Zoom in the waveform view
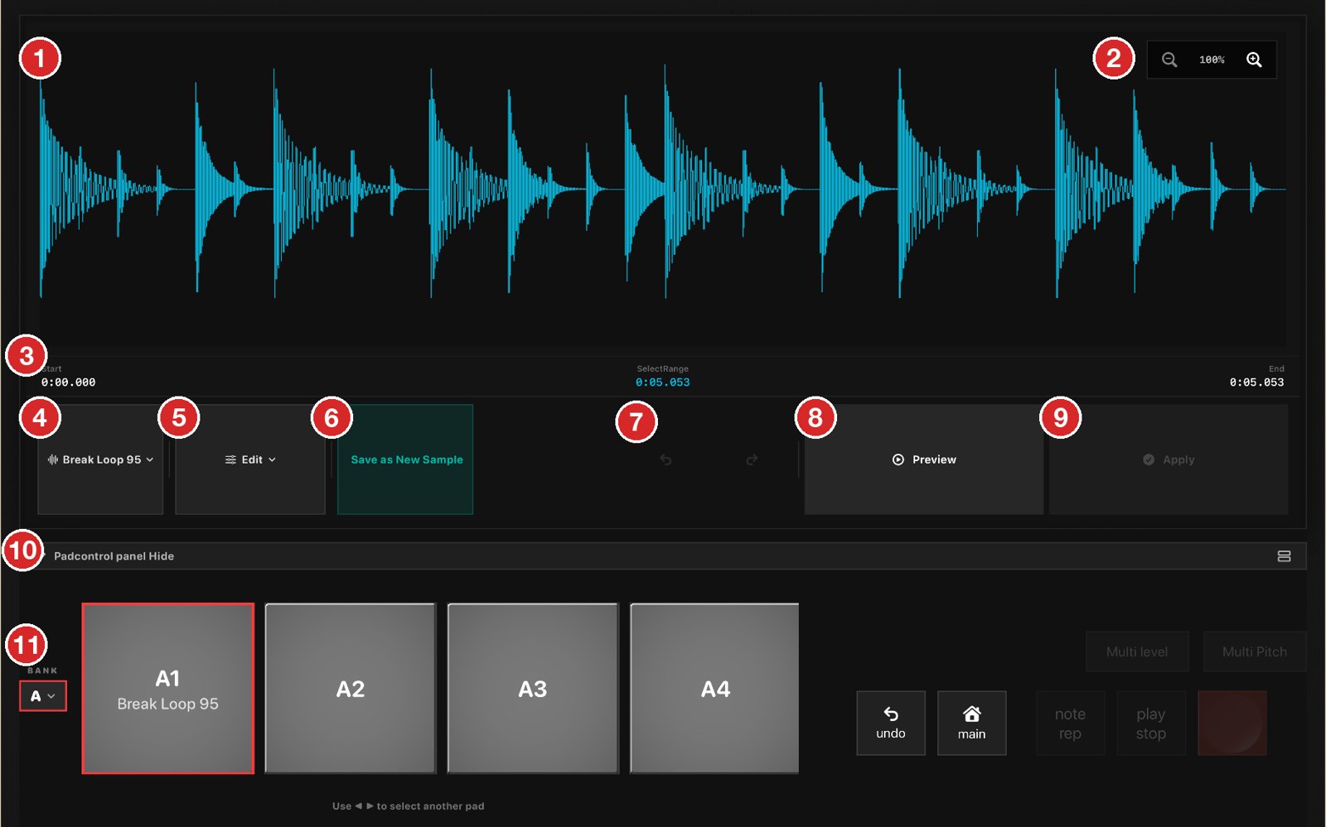This screenshot has height=827, width=1326. pyautogui.click(x=1254, y=60)
